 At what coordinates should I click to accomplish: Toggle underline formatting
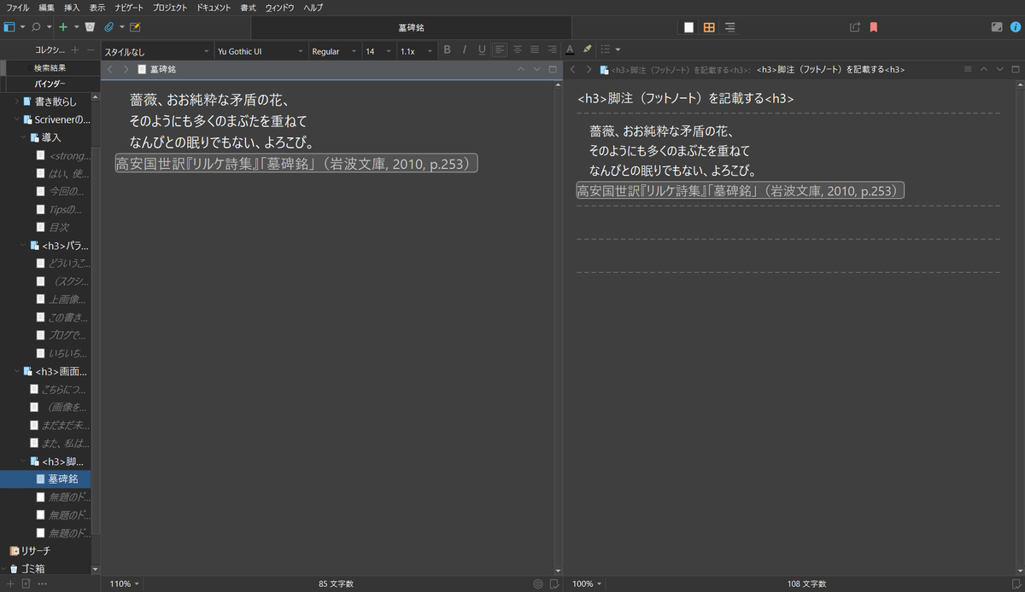482,50
